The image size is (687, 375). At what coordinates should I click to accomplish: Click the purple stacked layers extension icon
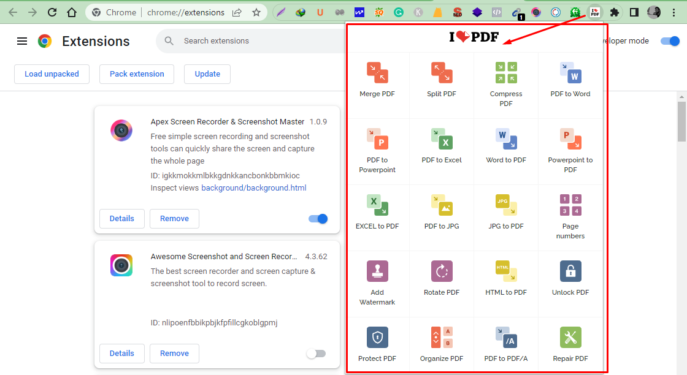point(477,12)
